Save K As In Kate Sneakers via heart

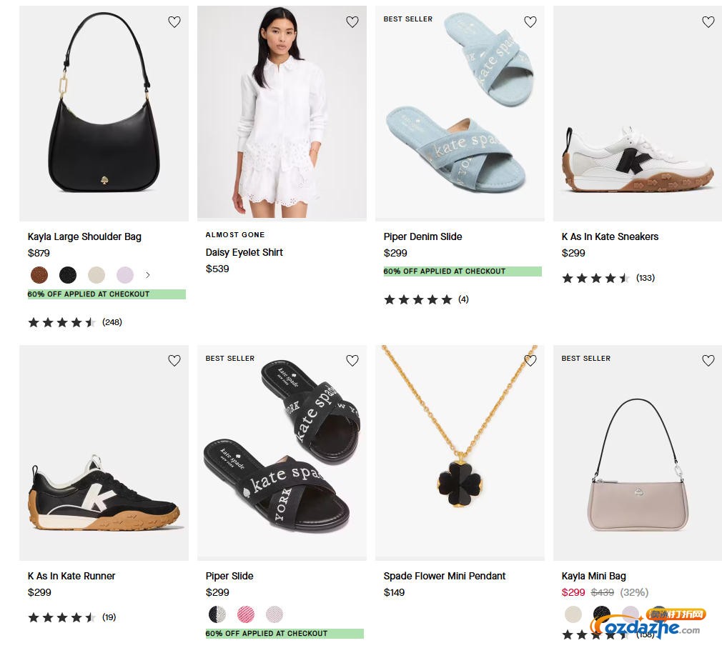pos(708,22)
